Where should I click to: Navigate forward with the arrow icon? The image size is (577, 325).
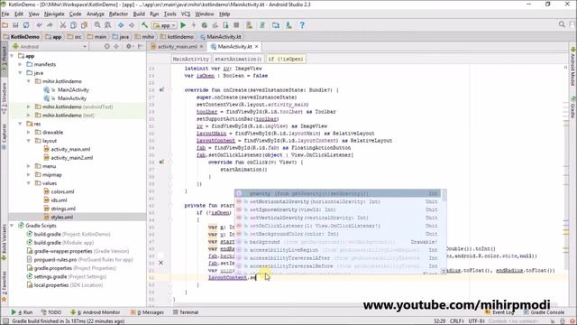click(132, 25)
